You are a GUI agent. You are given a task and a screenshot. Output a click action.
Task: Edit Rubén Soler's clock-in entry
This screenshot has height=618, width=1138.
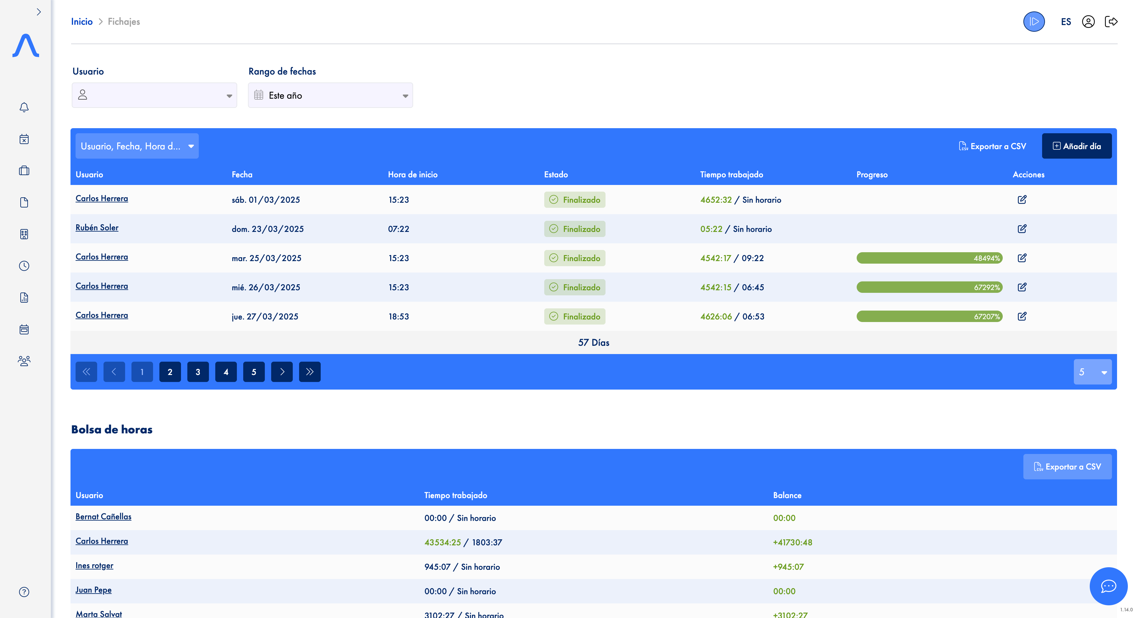pos(1022,229)
